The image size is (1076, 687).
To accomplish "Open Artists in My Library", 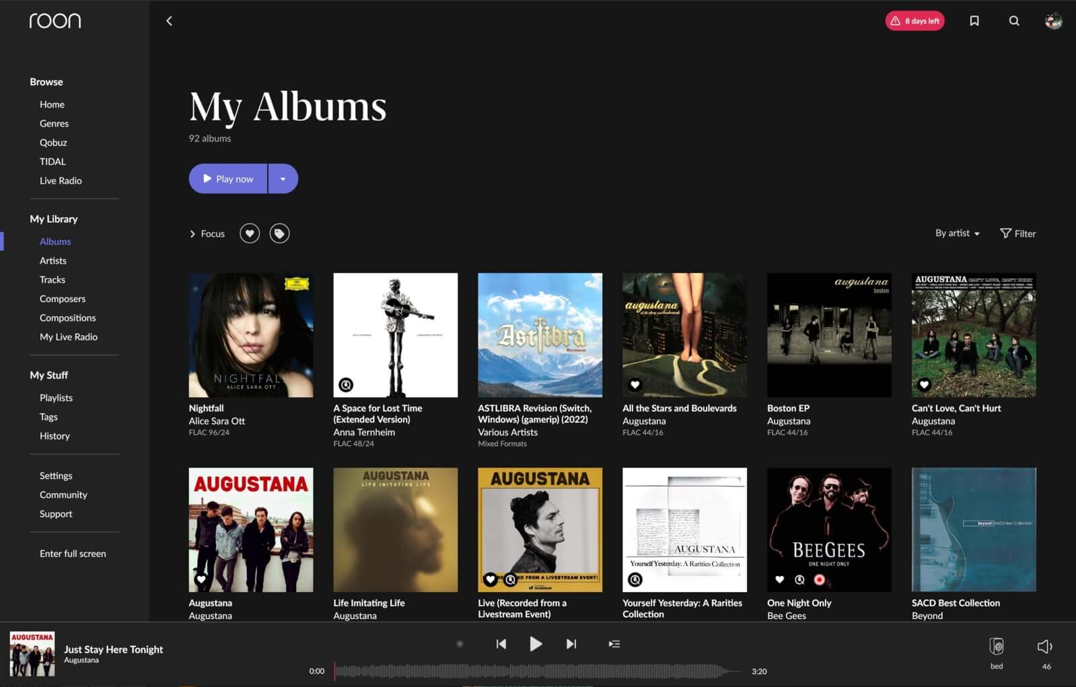I will click(53, 260).
